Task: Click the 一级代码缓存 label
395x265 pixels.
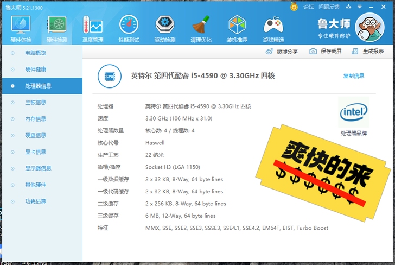Action: (x=113, y=191)
